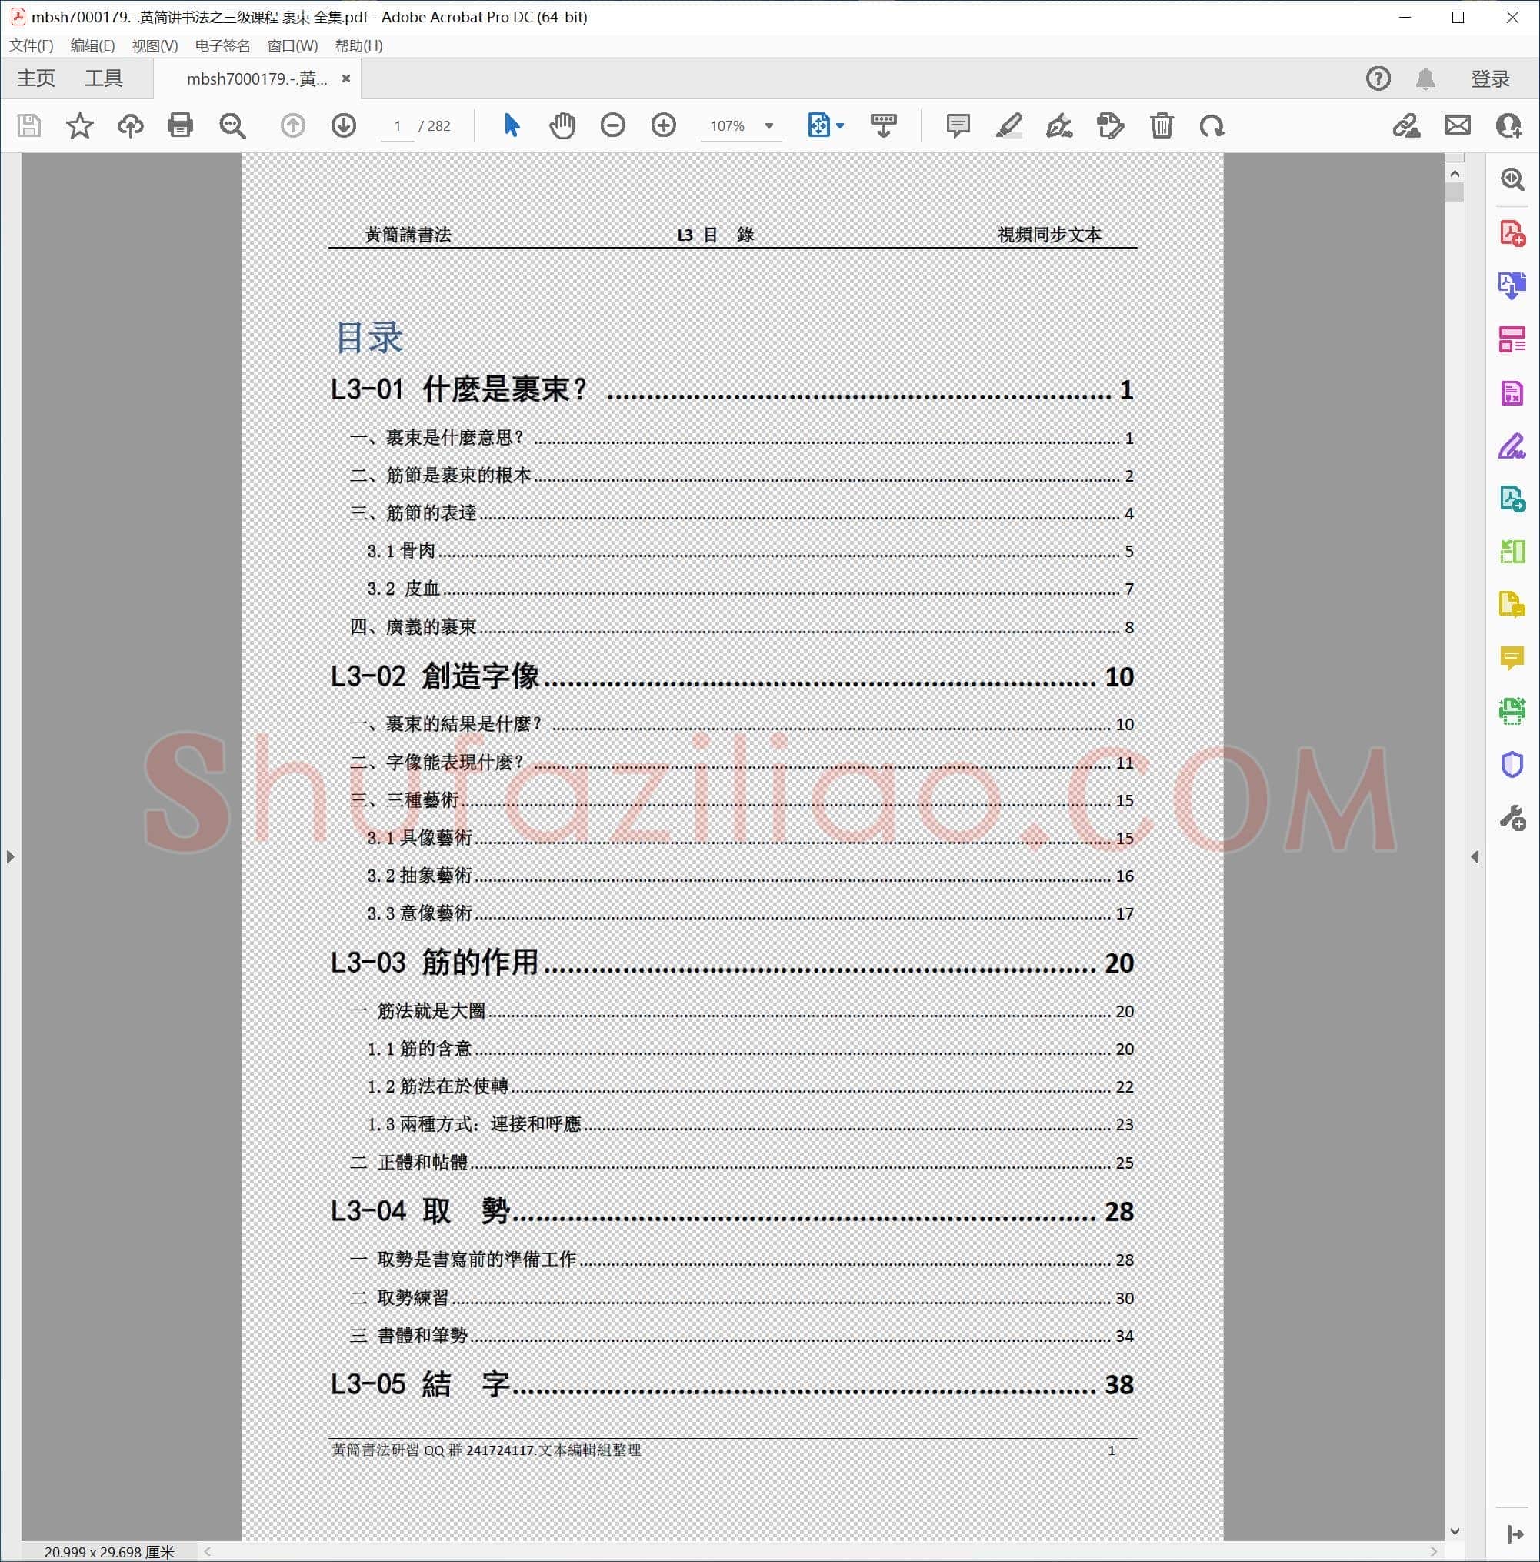Open the Comment tool in right sidebar

point(1512,658)
